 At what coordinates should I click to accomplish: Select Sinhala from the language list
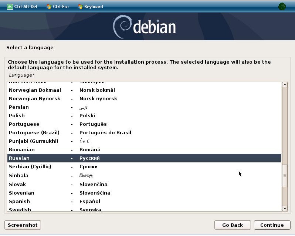point(144,175)
